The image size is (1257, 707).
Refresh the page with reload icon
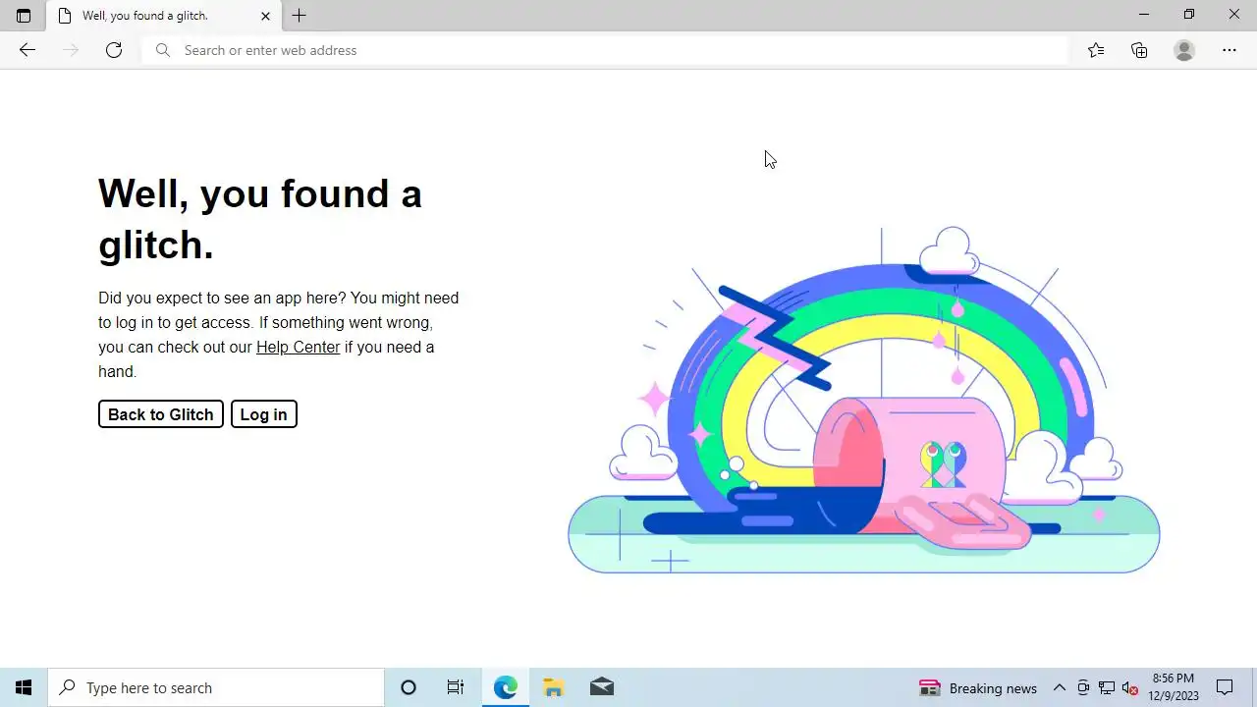tap(114, 50)
